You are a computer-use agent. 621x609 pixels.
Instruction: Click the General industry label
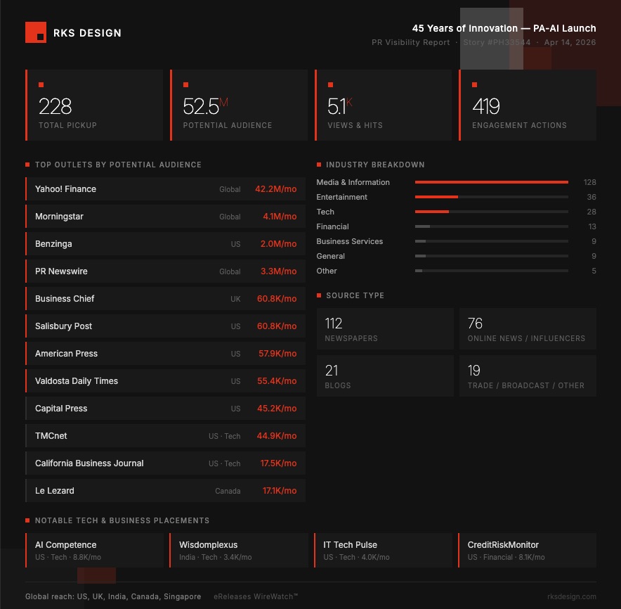[330, 256]
